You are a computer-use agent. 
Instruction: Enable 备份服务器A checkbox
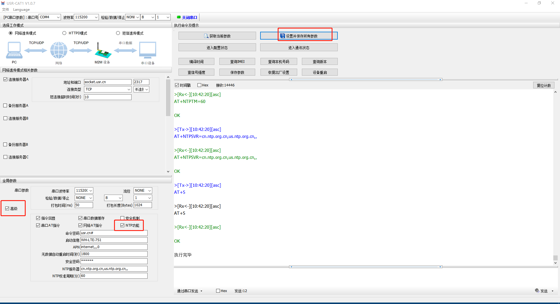pos(5,106)
